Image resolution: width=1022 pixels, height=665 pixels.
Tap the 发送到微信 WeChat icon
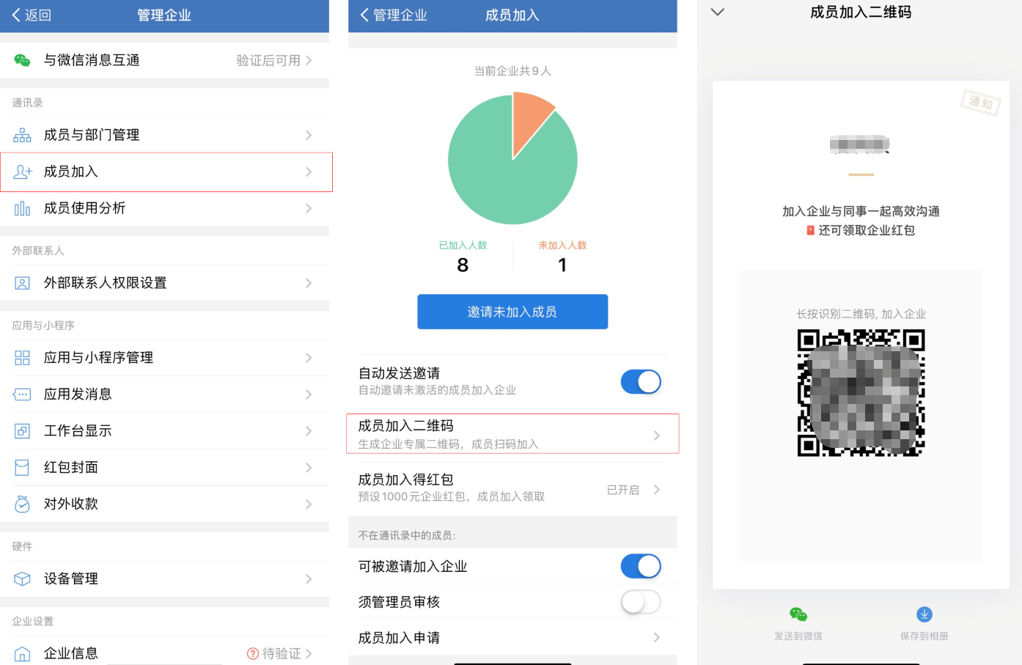(x=798, y=614)
